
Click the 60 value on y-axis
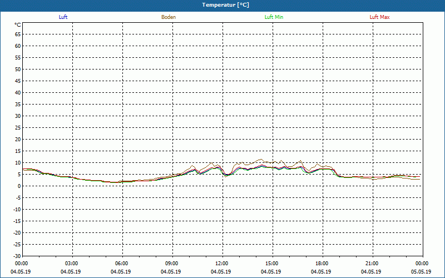pos(18,46)
